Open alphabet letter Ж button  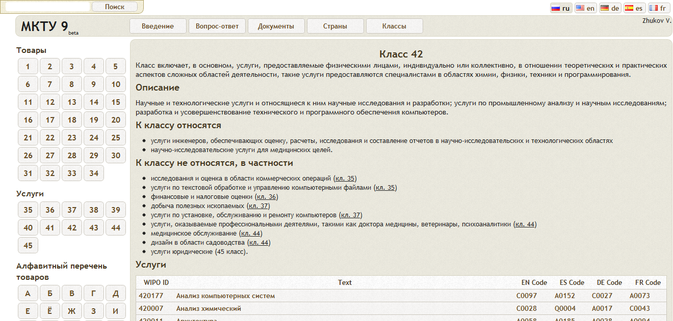tap(72, 311)
